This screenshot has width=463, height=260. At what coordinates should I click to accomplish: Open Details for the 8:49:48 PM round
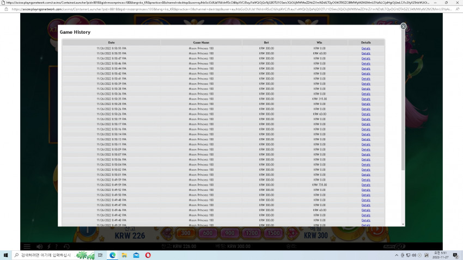click(x=365, y=200)
